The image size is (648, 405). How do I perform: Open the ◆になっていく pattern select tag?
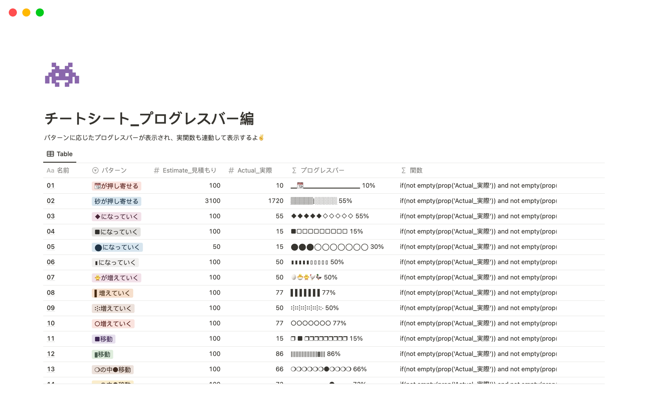[x=116, y=217]
